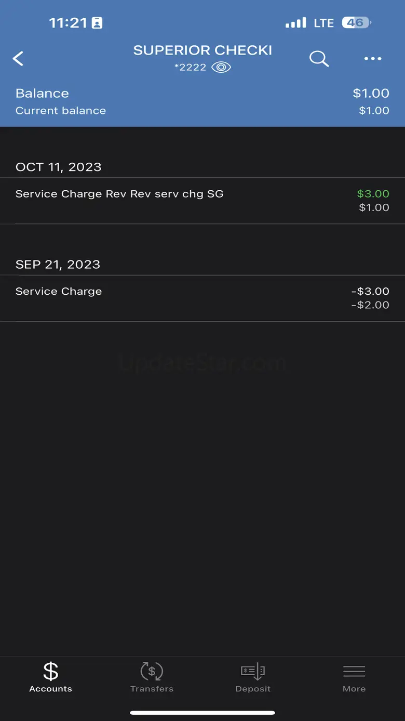Viewport: 405px width, 721px height.
Task: Toggle account number visibility eye
Action: pos(221,68)
